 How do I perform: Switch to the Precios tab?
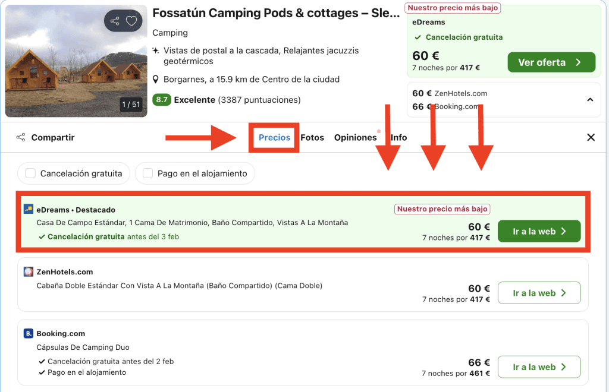tap(274, 138)
